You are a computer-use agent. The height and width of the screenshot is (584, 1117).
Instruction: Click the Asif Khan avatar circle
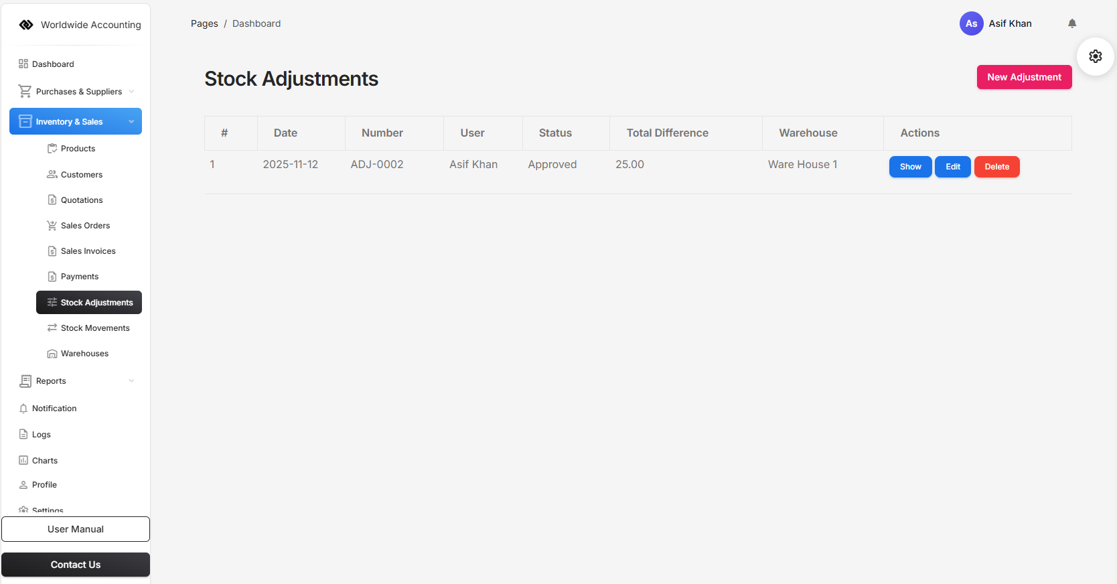(971, 23)
